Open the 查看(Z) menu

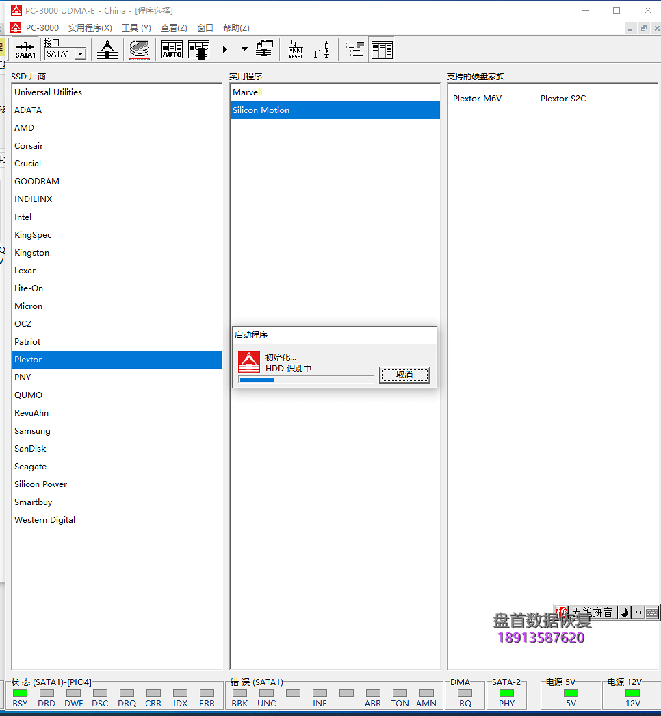(x=174, y=28)
